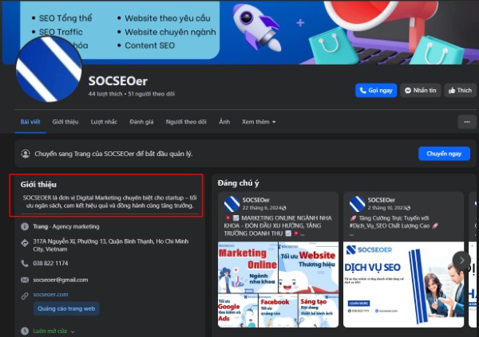Click the info icon beside Trang - Agency marketing

click(25, 226)
